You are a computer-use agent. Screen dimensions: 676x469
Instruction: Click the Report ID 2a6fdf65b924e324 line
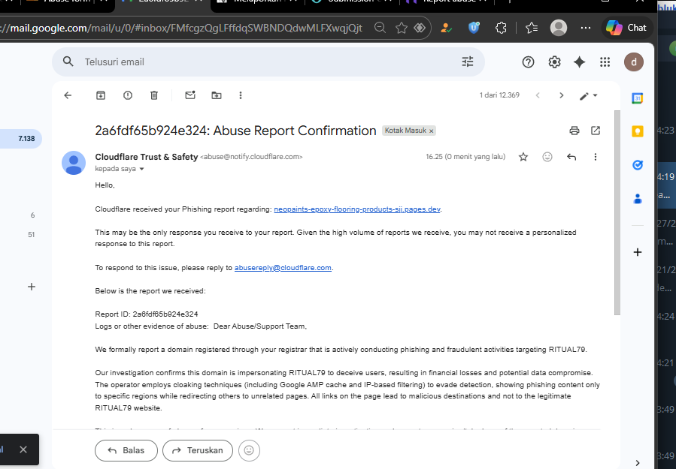pos(147,314)
